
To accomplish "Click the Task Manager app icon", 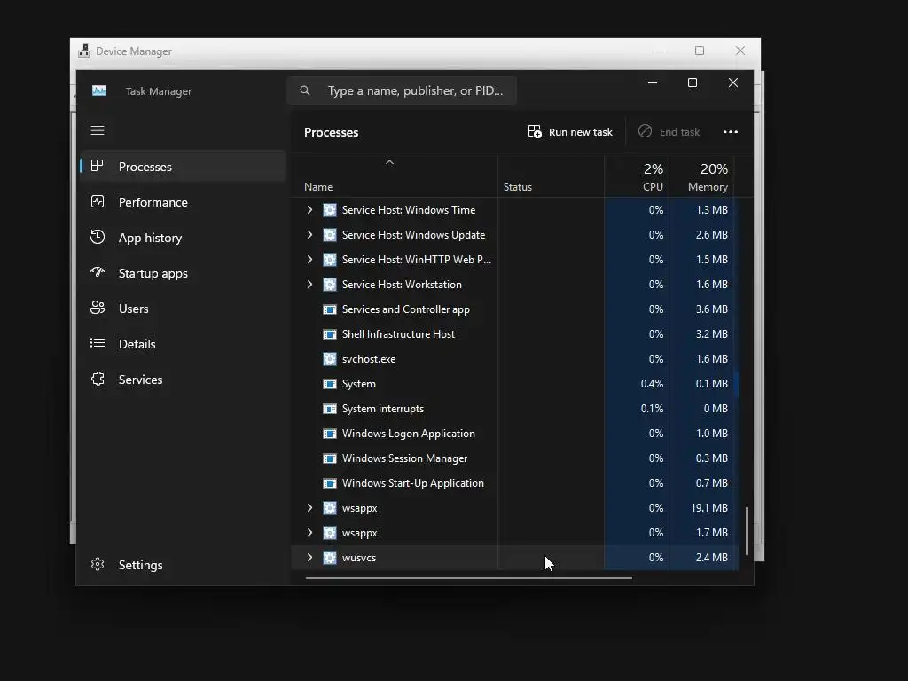I will 99,91.
